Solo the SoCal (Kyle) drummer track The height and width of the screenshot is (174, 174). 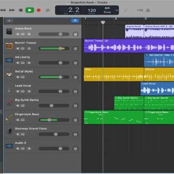click(x=23, y=77)
